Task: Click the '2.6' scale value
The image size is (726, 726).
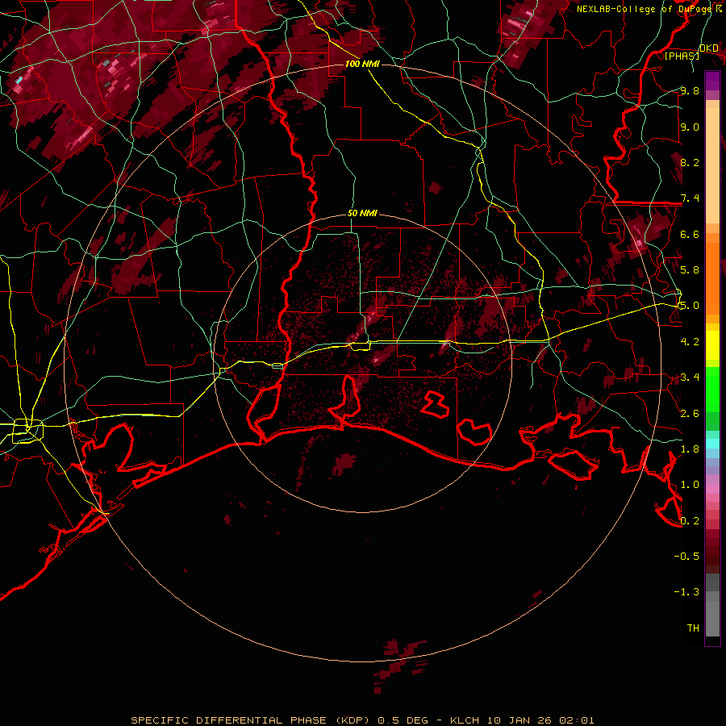Action: [690, 413]
